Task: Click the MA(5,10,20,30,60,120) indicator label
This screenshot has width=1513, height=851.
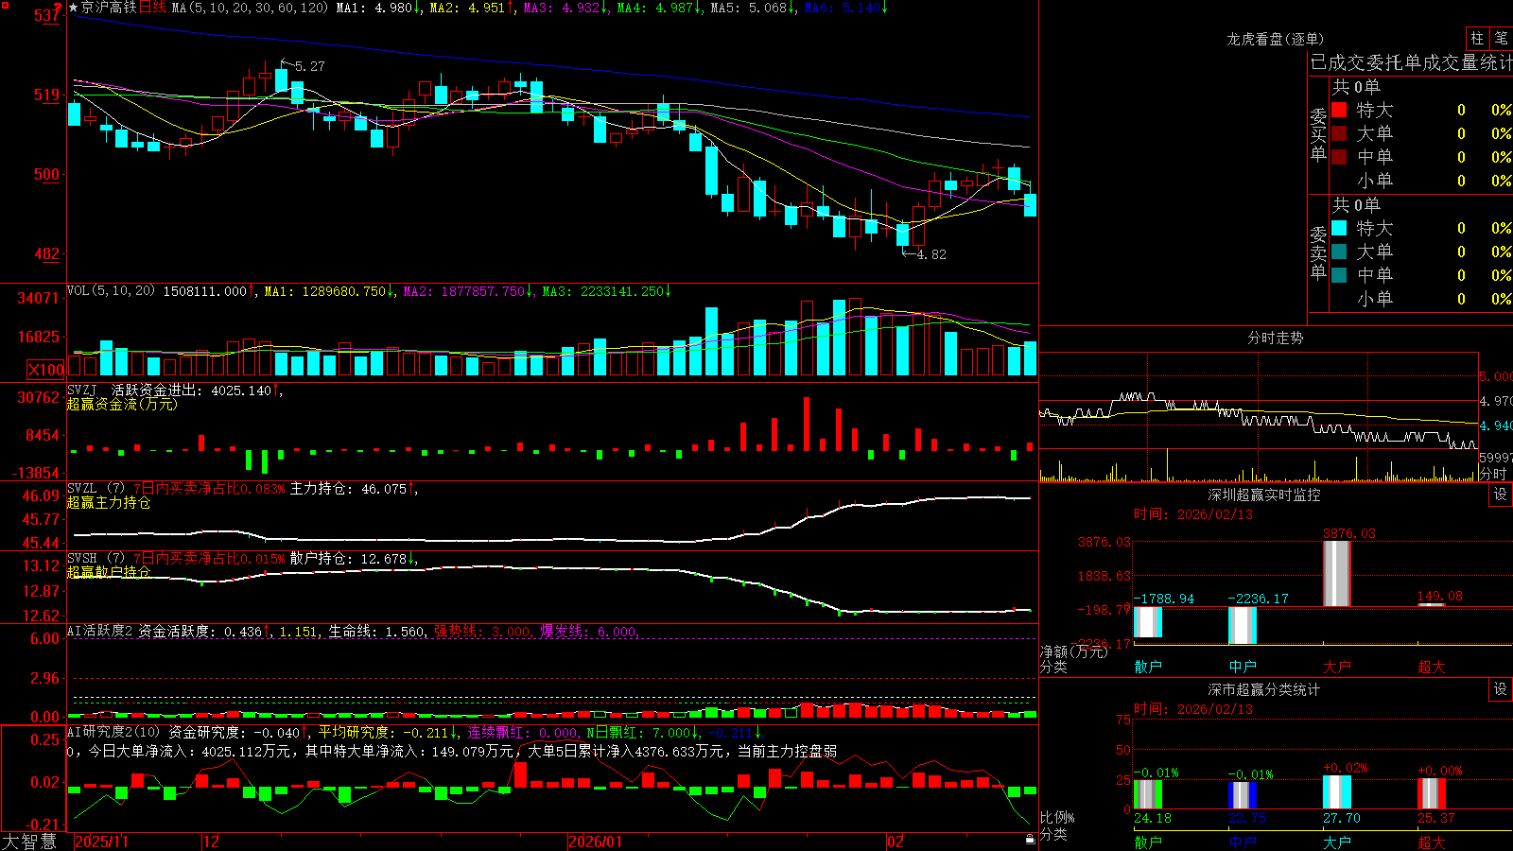Action: click(251, 8)
